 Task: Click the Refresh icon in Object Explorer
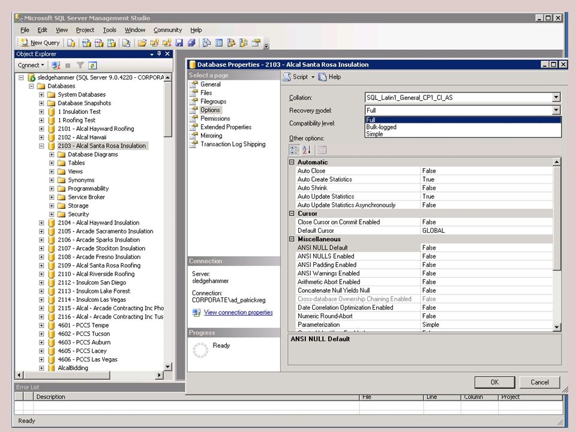coord(92,65)
